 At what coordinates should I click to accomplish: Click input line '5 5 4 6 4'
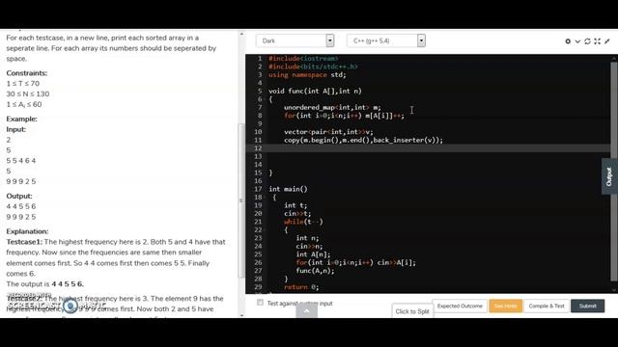[21, 161]
